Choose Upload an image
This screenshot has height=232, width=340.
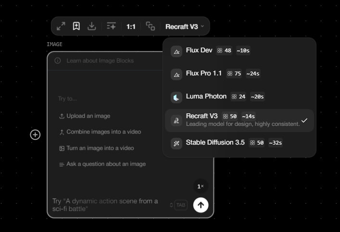coord(85,116)
